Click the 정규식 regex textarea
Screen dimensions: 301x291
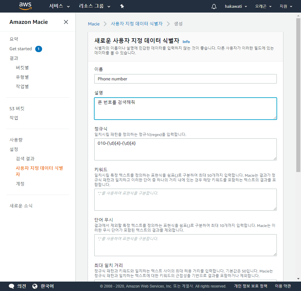[x=185, y=149]
